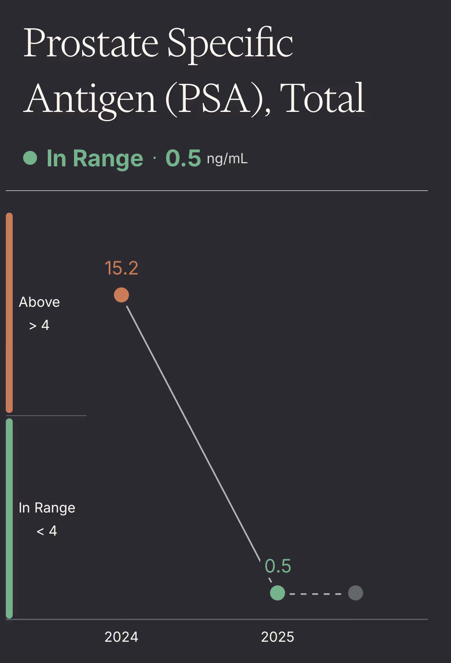Click the dashed projection line
This screenshot has height=663, width=451.
point(315,594)
